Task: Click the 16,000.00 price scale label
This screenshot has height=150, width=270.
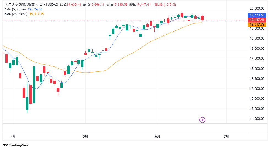Action: click(x=257, y=89)
